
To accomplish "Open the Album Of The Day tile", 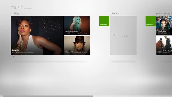I will pyautogui.click(x=164, y=45).
